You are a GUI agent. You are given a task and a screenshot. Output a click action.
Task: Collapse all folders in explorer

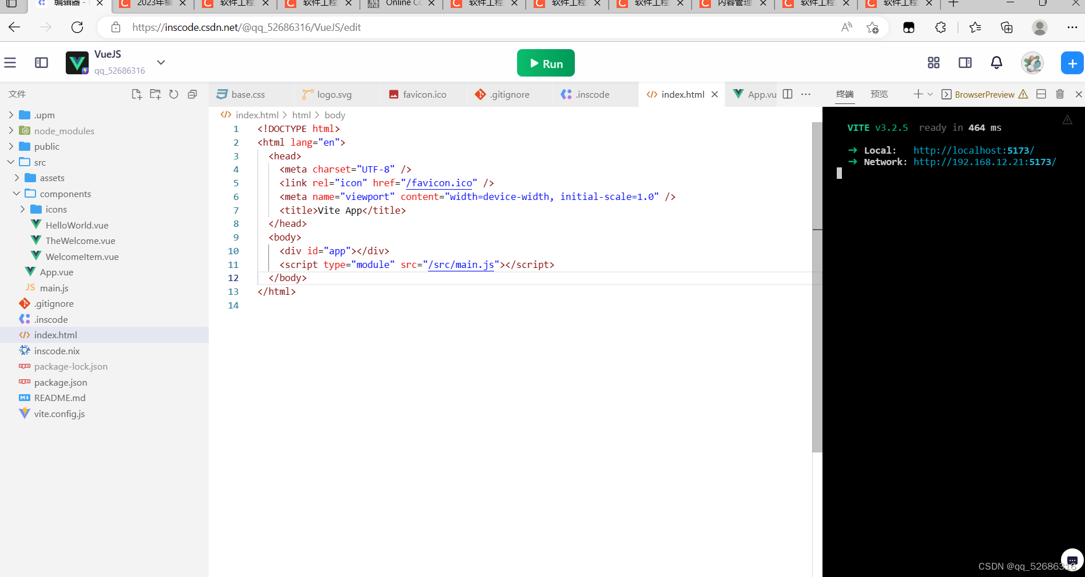(x=193, y=94)
